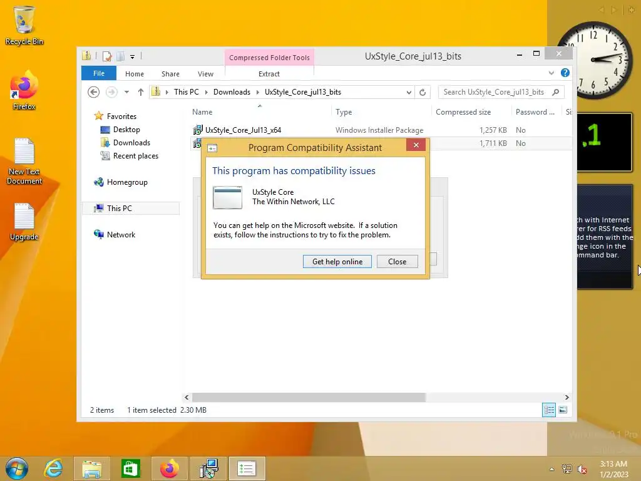Select the Compressed Folder Tools contextual tab

click(269, 58)
